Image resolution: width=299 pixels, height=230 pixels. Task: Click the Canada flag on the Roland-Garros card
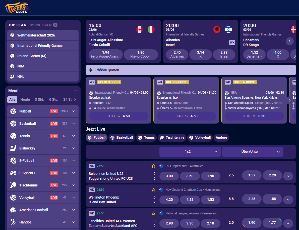140,29
